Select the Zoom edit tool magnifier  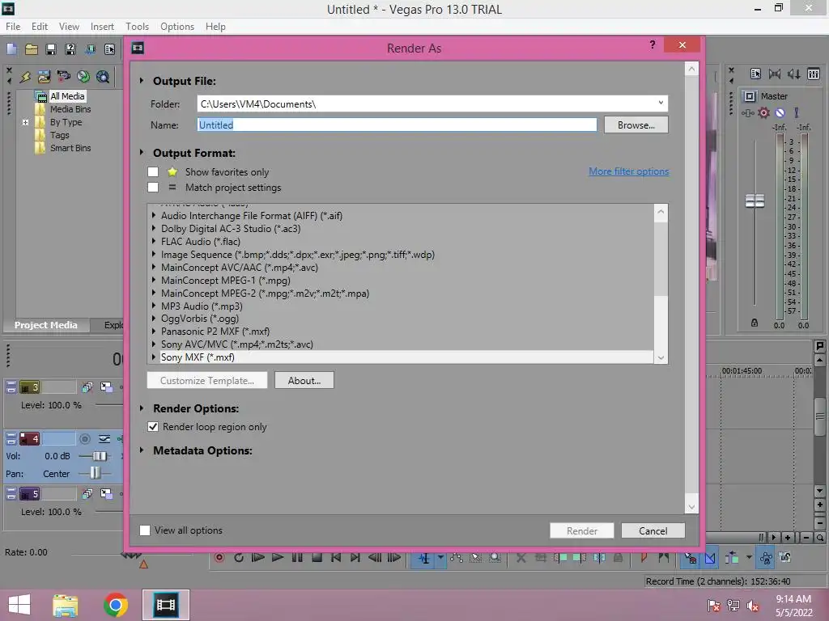(495, 557)
